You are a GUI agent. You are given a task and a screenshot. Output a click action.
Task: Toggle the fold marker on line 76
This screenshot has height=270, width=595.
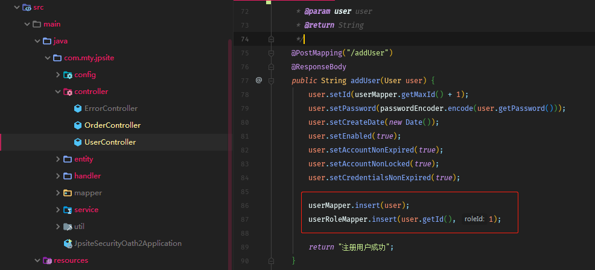point(271,67)
